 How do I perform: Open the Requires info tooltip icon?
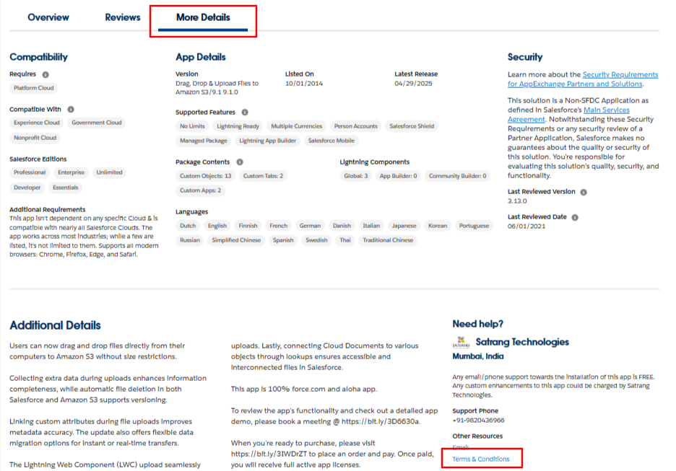[45, 74]
